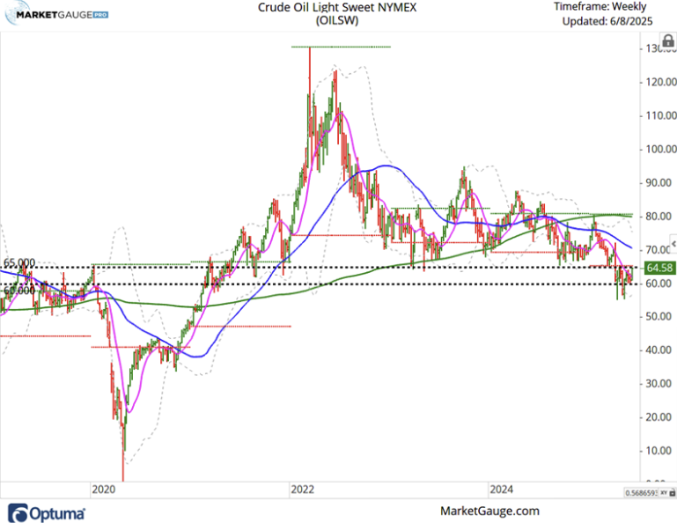The image size is (677, 523).
Task: Open the MarketGauge.com link
Action: click(488, 511)
